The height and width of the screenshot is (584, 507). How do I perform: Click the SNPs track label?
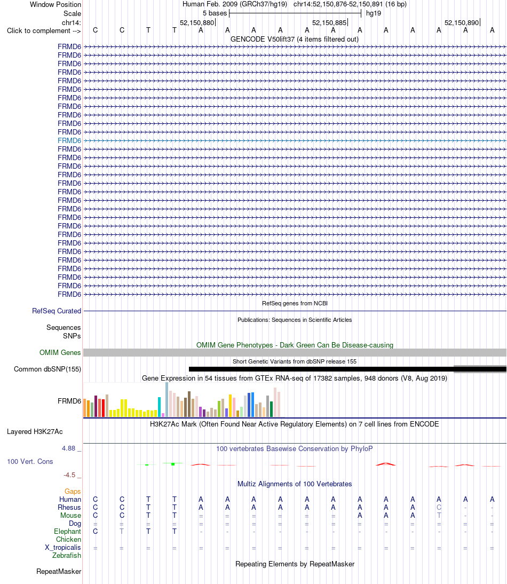coord(72,336)
